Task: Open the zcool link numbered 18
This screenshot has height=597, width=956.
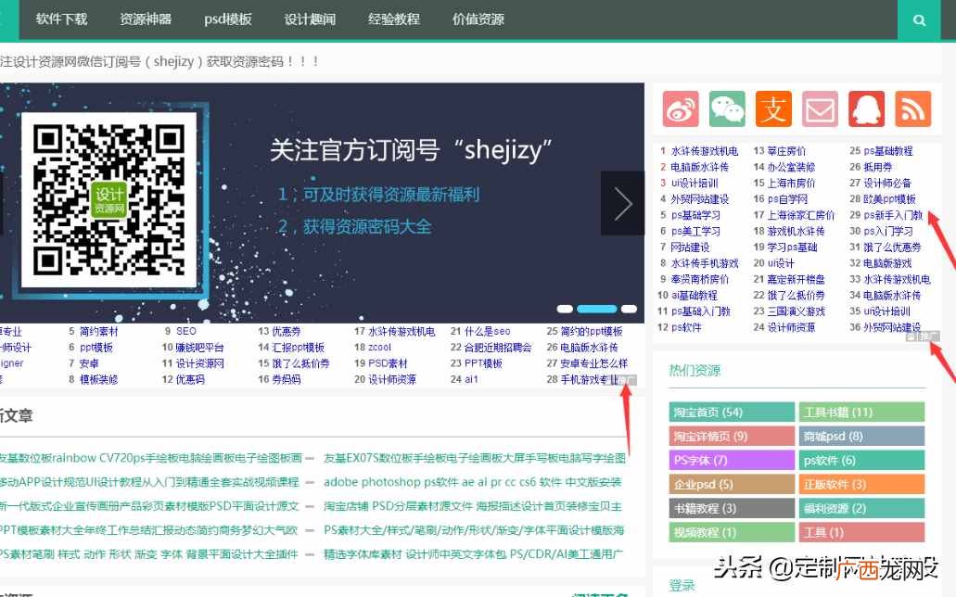Action: pyautogui.click(x=380, y=347)
